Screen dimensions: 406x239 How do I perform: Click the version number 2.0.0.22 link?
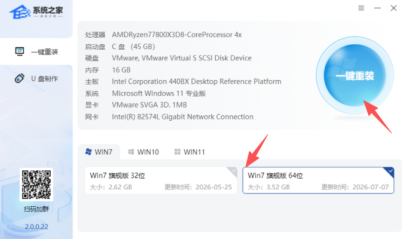point(36,226)
